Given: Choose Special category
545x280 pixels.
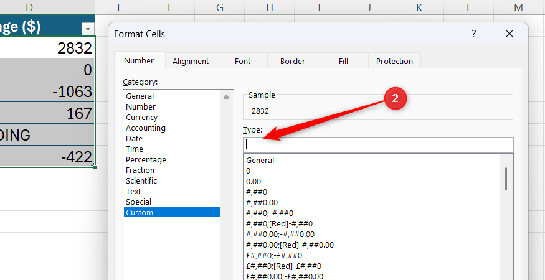Looking at the screenshot, I should pos(172,202).
